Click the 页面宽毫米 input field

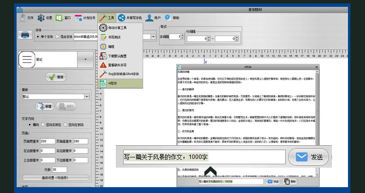(48, 141)
